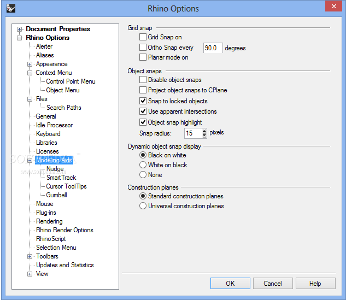Image resolution: width=346 pixels, height=300 pixels.
Task: Select Context Menu in the tree
Action: [54, 73]
